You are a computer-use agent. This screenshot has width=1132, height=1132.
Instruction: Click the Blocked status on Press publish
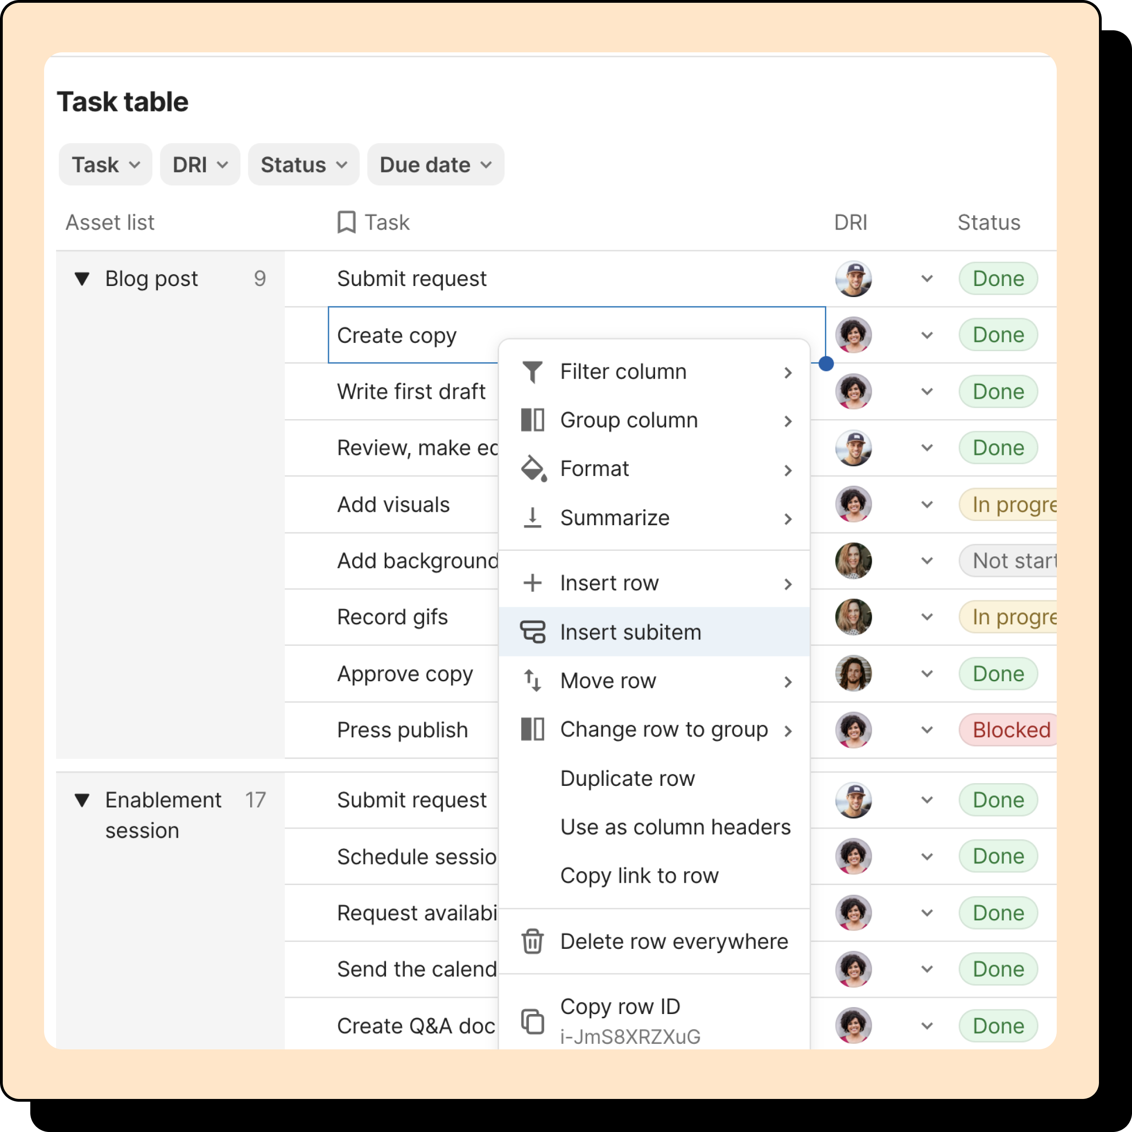click(1011, 730)
